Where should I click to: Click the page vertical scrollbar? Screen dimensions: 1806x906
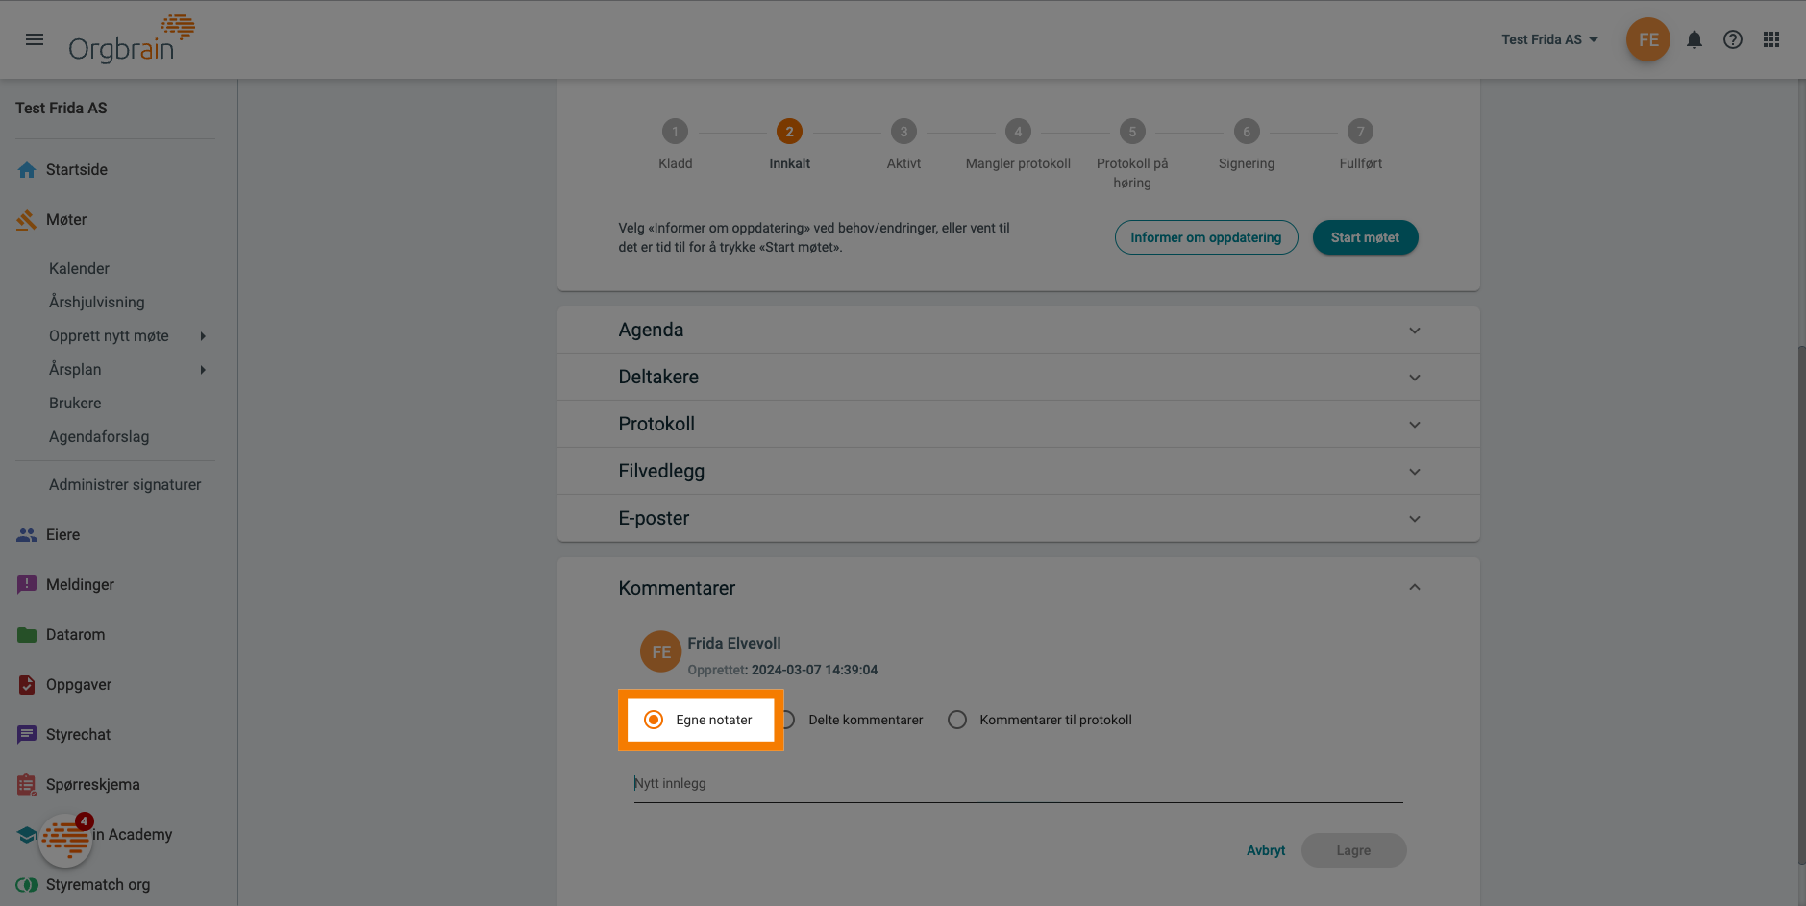pyautogui.click(x=1801, y=605)
